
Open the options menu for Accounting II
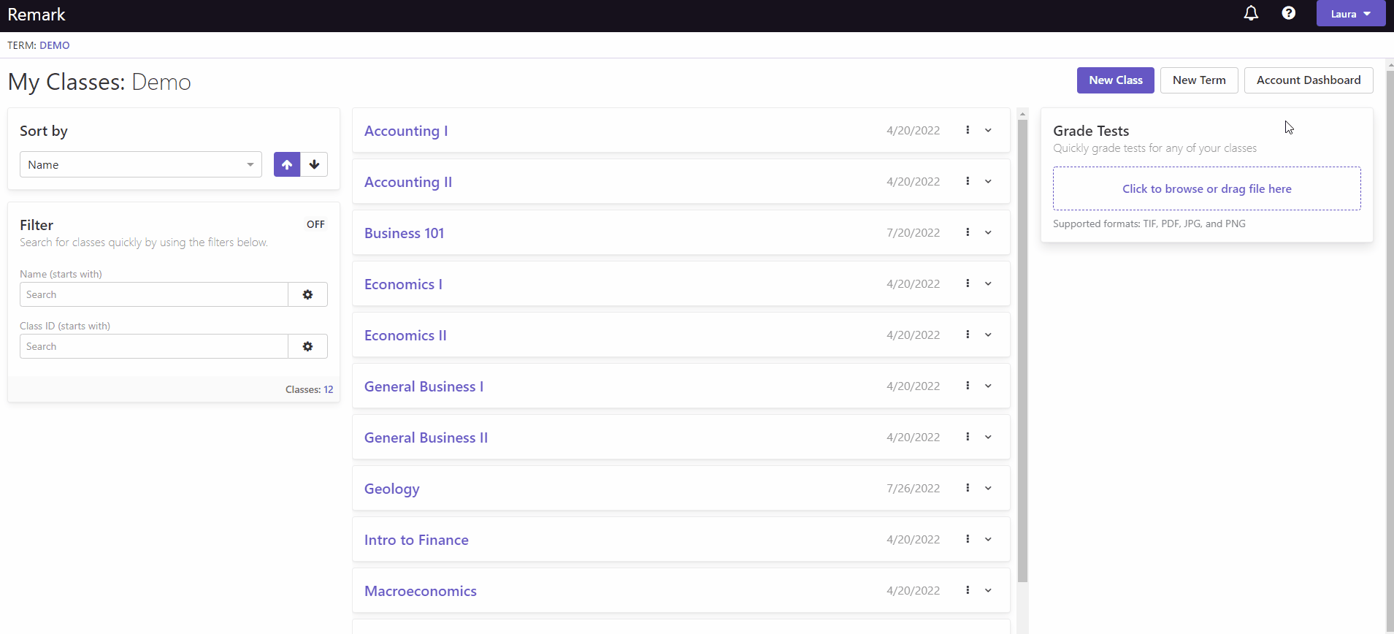tap(968, 181)
